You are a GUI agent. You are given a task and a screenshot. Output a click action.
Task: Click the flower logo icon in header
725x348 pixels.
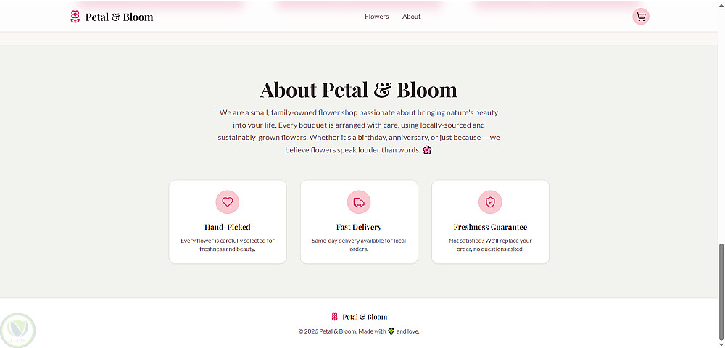[x=75, y=17]
